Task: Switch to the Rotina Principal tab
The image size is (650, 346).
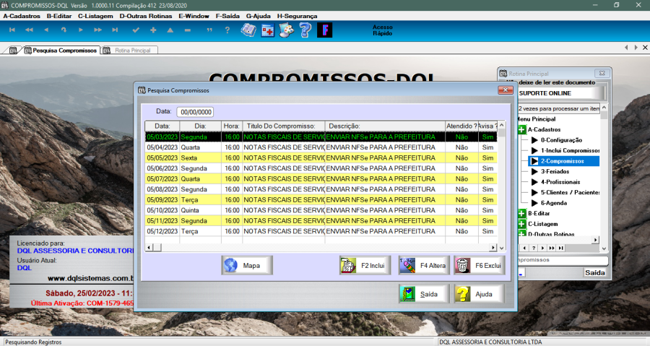Action: click(x=127, y=51)
